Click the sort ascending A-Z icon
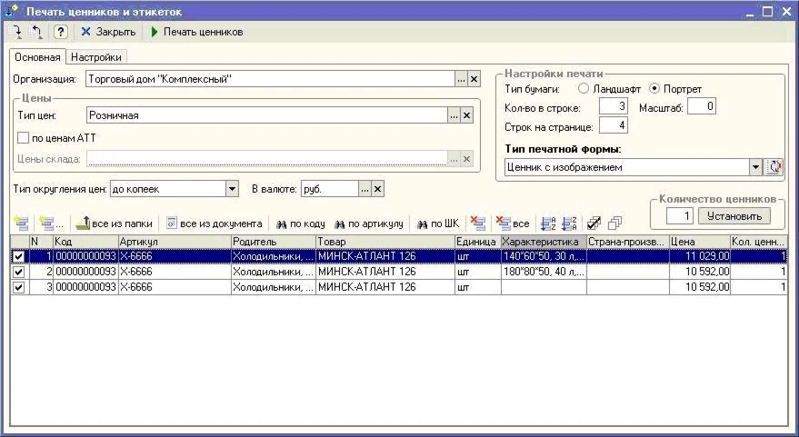 (547, 223)
